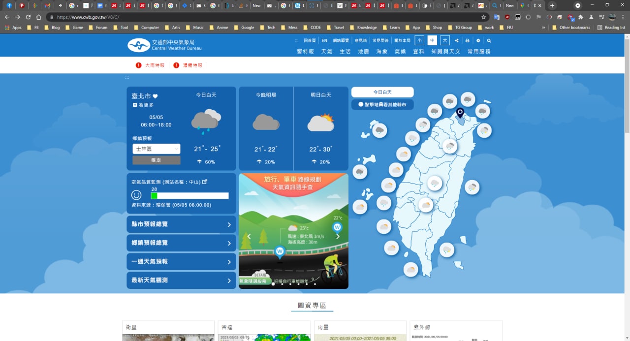Open the 地震 main menu item
This screenshot has width=630, height=341.
click(363, 52)
